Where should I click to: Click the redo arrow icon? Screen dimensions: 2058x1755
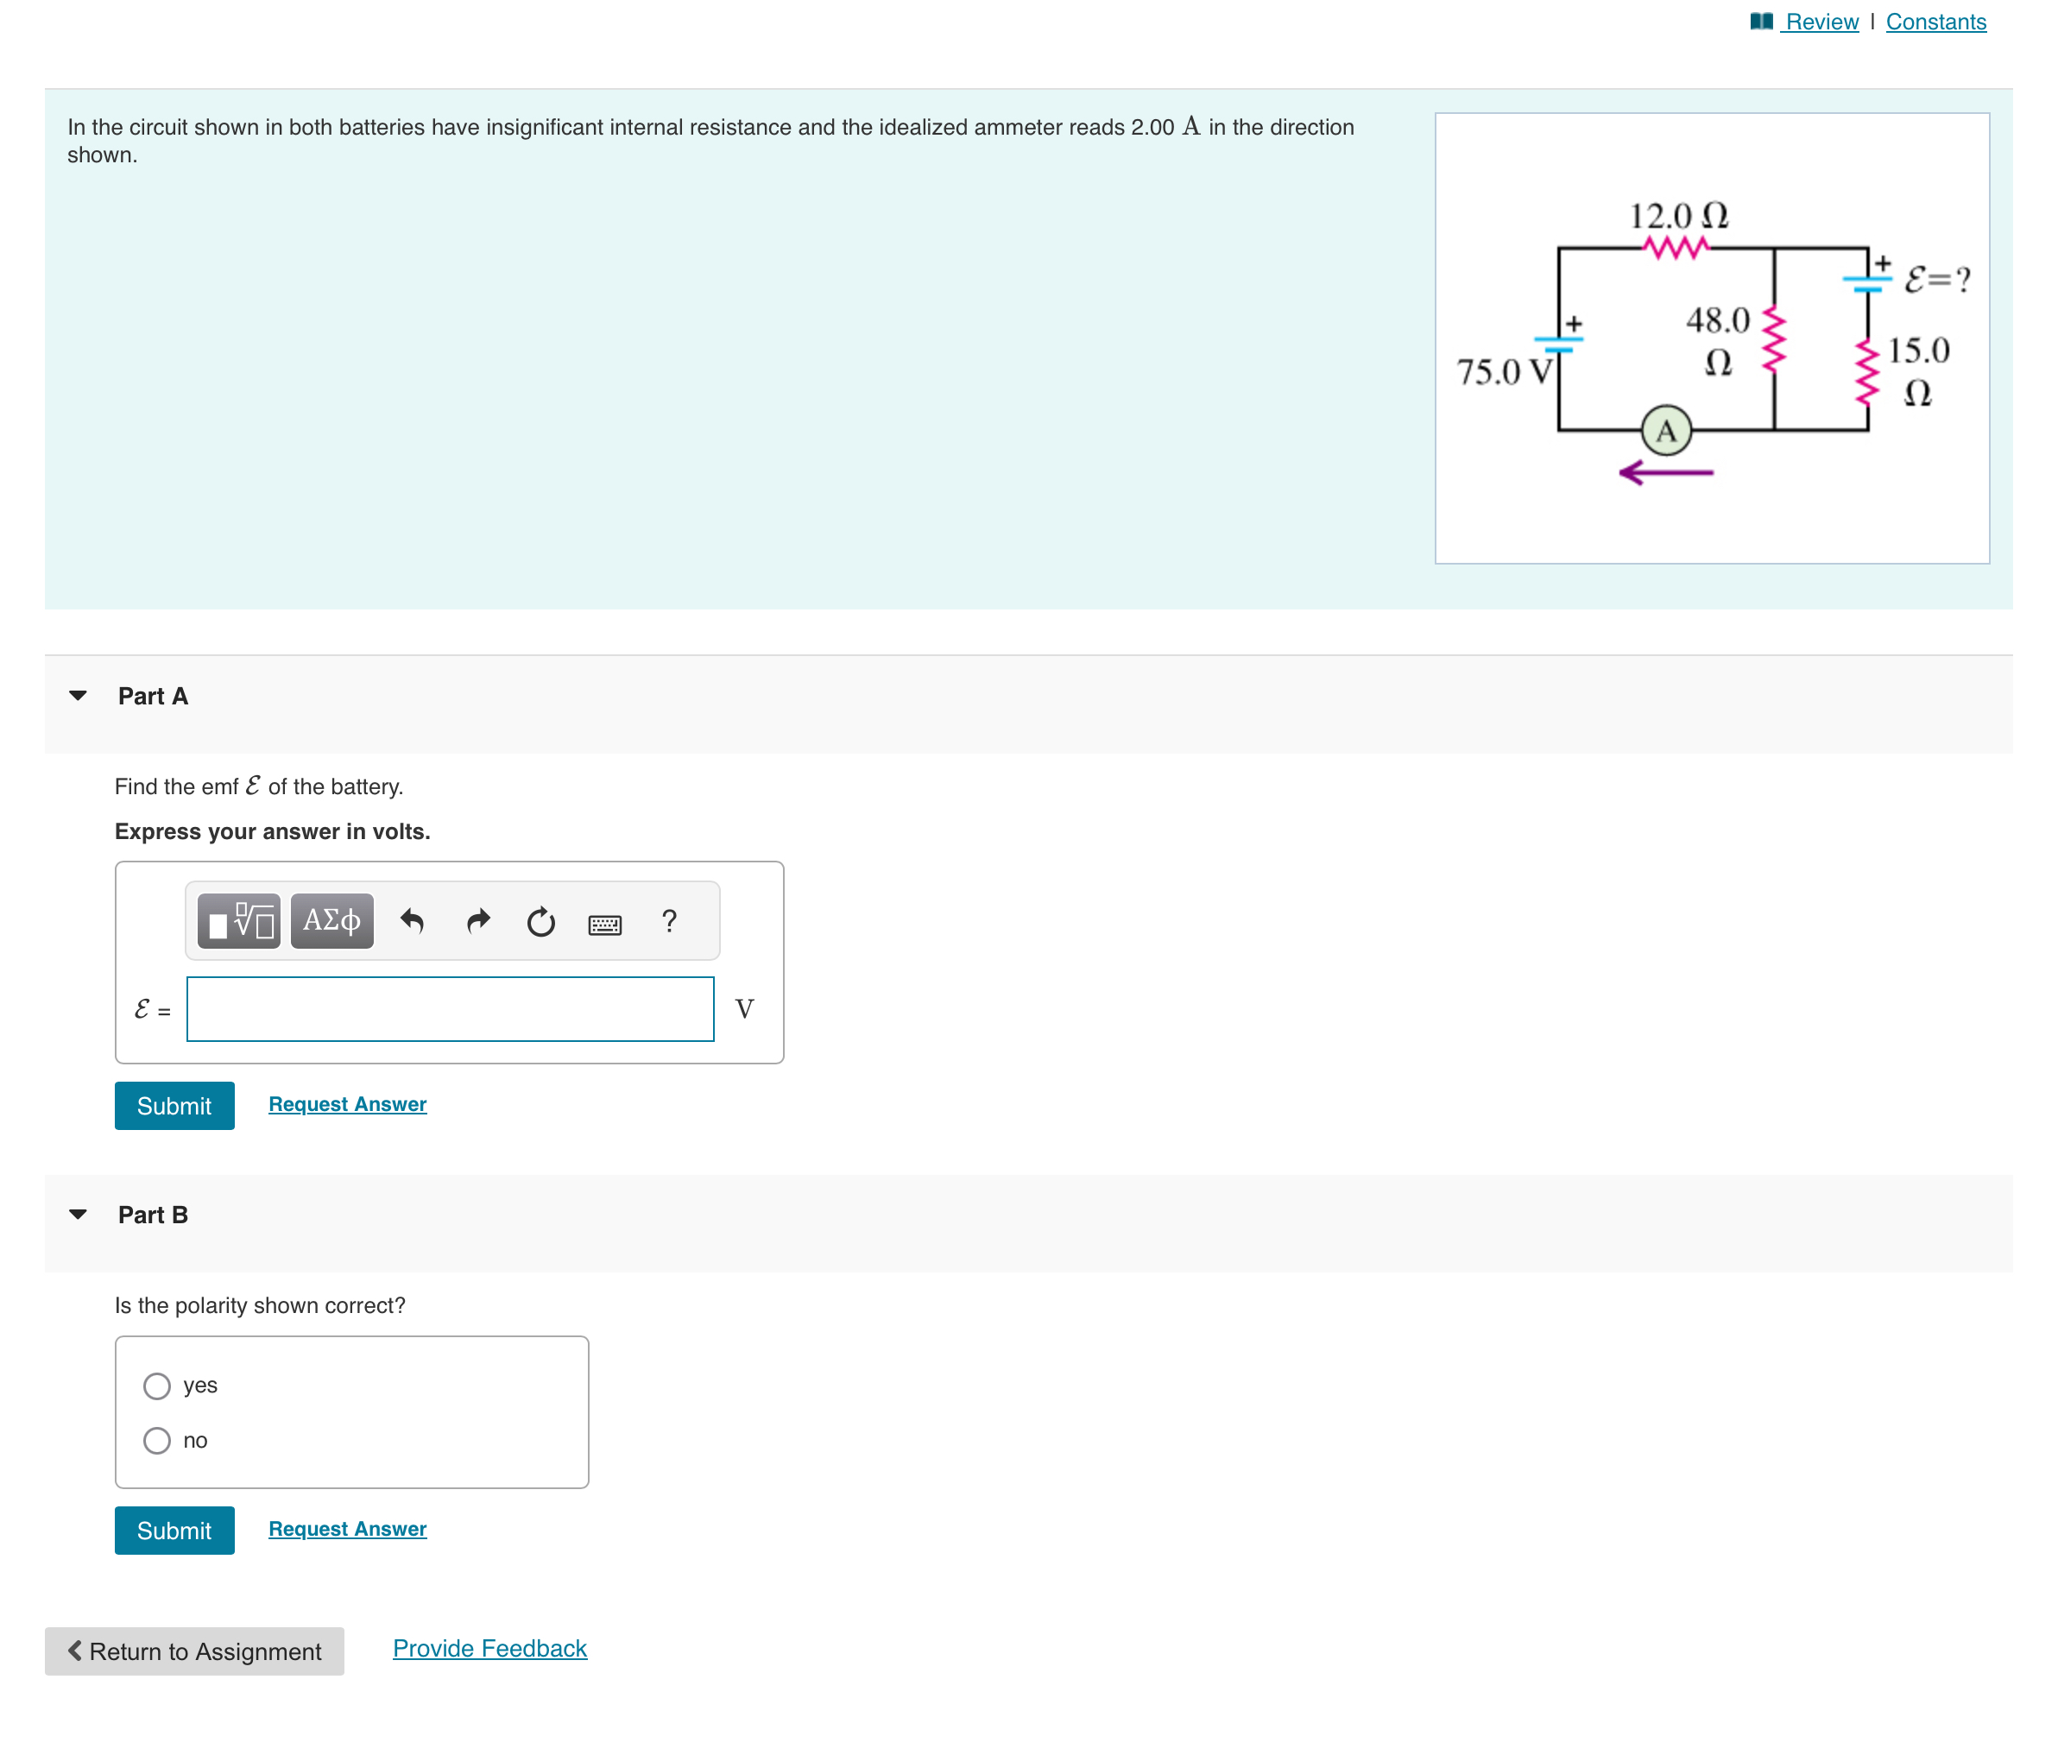477,922
